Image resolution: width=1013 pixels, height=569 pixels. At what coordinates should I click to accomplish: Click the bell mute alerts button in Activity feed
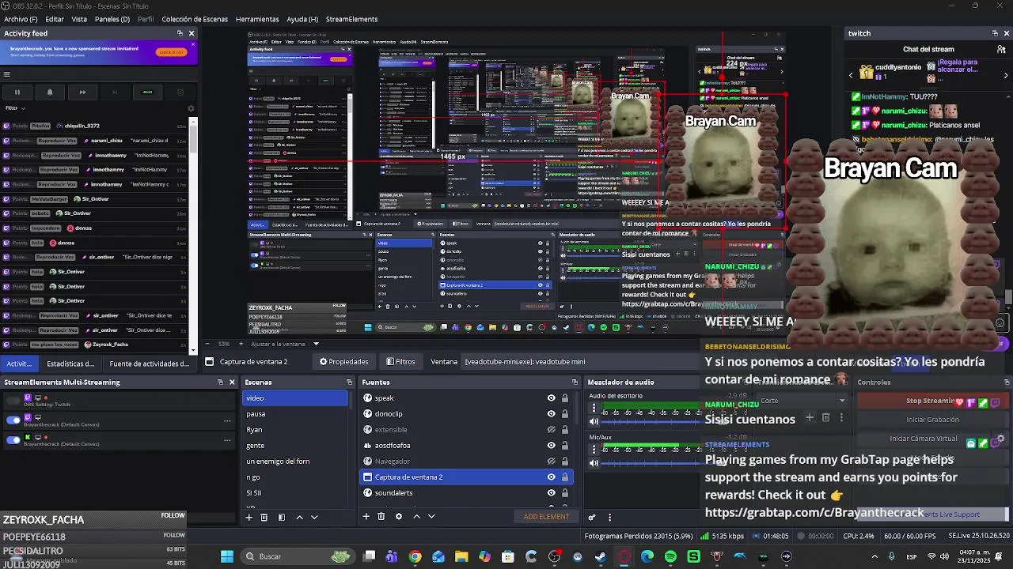[49, 92]
